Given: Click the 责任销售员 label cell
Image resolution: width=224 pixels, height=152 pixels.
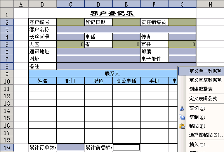Looking at the screenshot, I should pyautogui.click(x=154, y=22).
